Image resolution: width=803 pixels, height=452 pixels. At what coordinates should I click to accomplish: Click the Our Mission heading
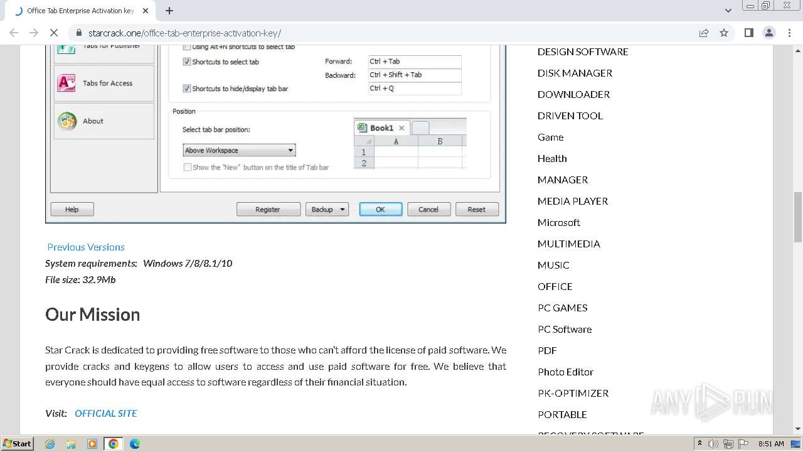pyautogui.click(x=92, y=314)
